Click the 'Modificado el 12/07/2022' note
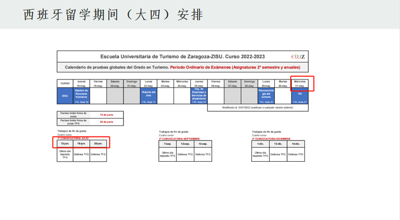Image resolution: width=400 pixels, height=220 pixels. (257, 108)
